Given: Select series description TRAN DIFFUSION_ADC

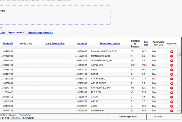Looking at the screenshot, I should [102, 61].
